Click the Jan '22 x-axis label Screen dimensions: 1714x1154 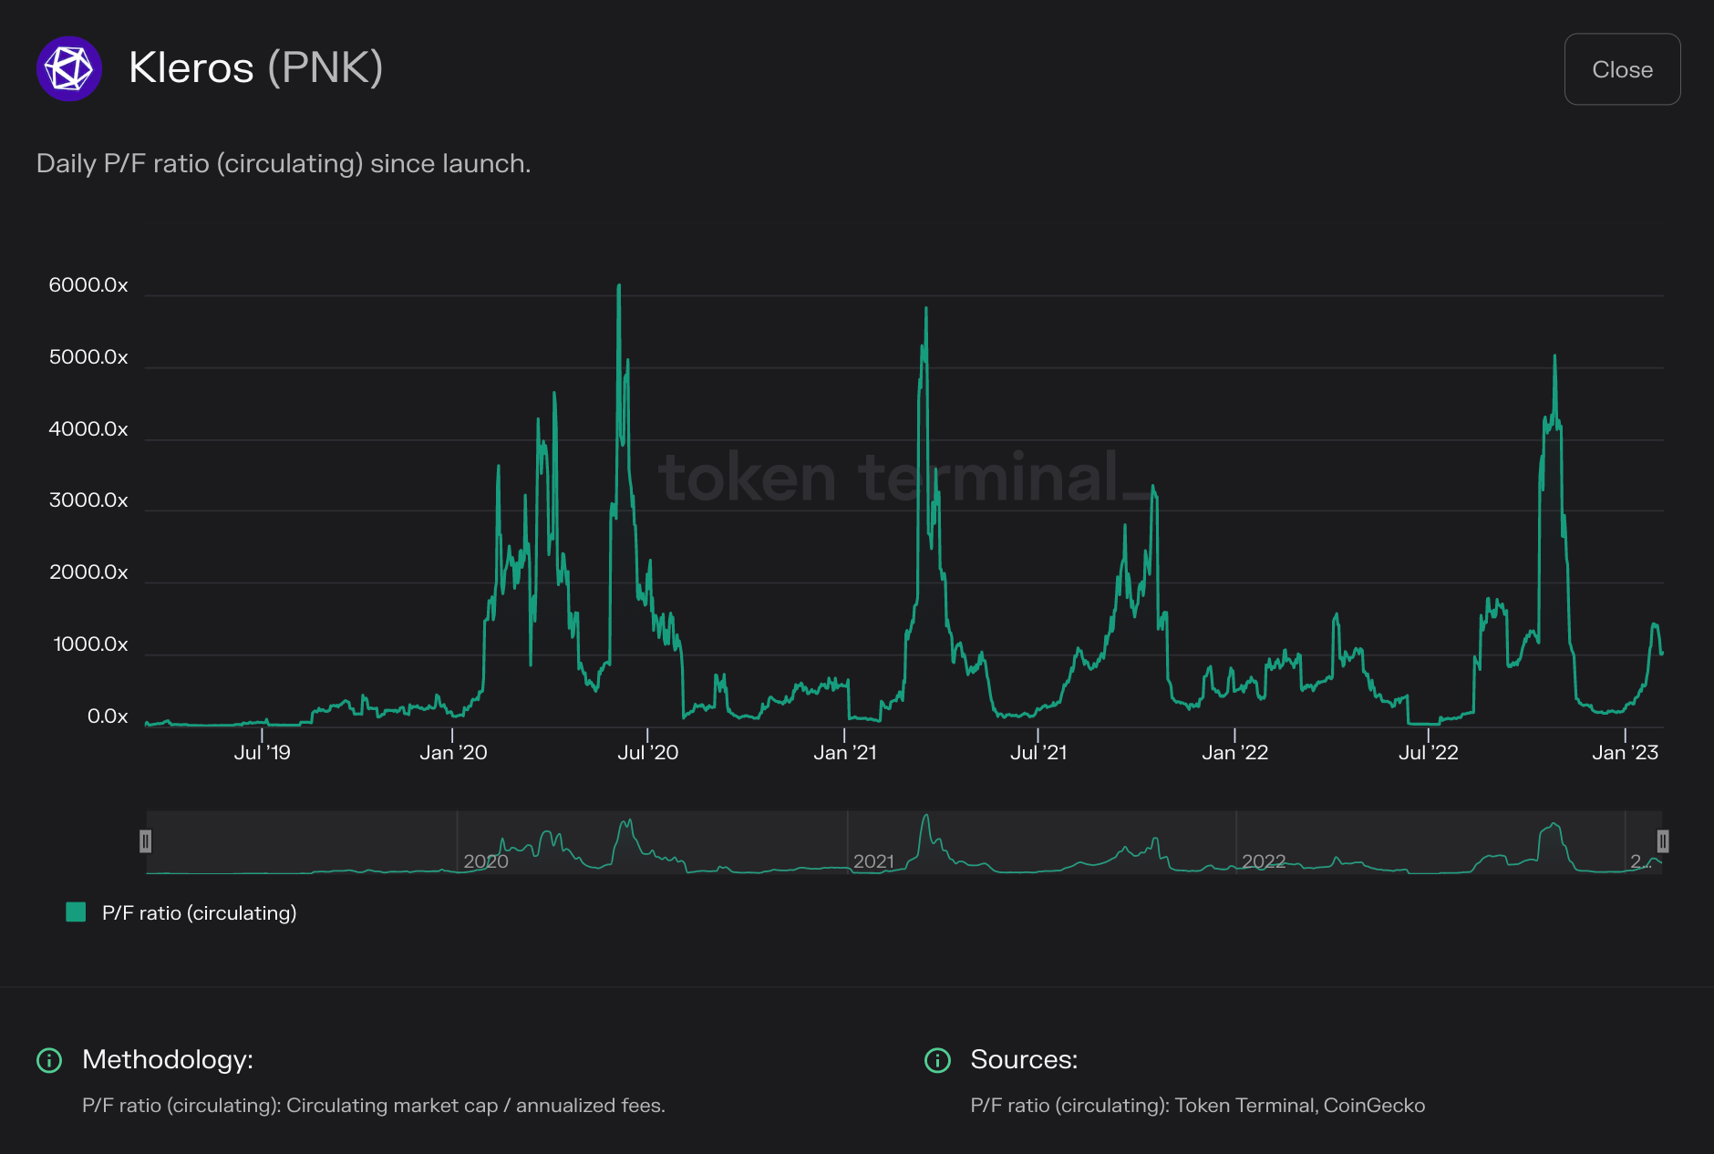(x=1235, y=753)
